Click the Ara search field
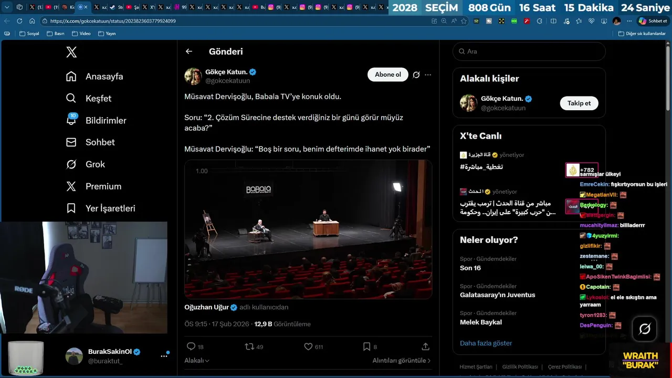The height and width of the screenshot is (378, 672). coord(529,51)
